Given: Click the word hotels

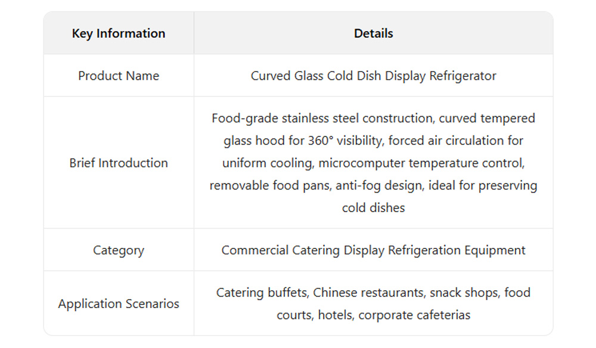Looking at the screenshot, I should [x=335, y=315].
